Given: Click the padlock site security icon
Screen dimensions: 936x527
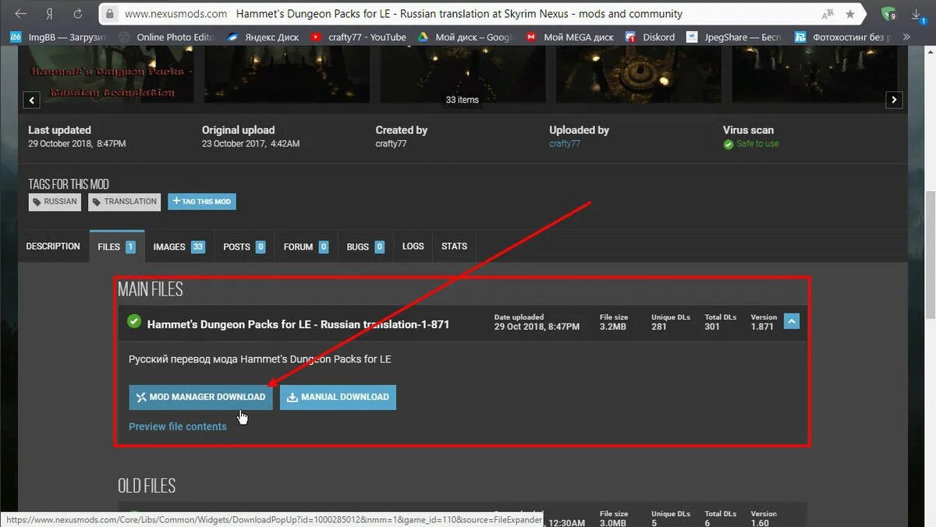Looking at the screenshot, I should click(111, 14).
